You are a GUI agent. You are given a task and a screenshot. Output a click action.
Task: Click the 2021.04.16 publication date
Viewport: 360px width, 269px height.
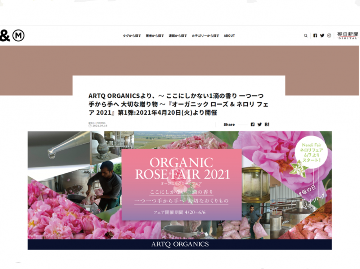(100, 126)
